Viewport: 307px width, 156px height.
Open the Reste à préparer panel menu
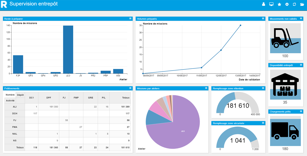click(x=130, y=19)
